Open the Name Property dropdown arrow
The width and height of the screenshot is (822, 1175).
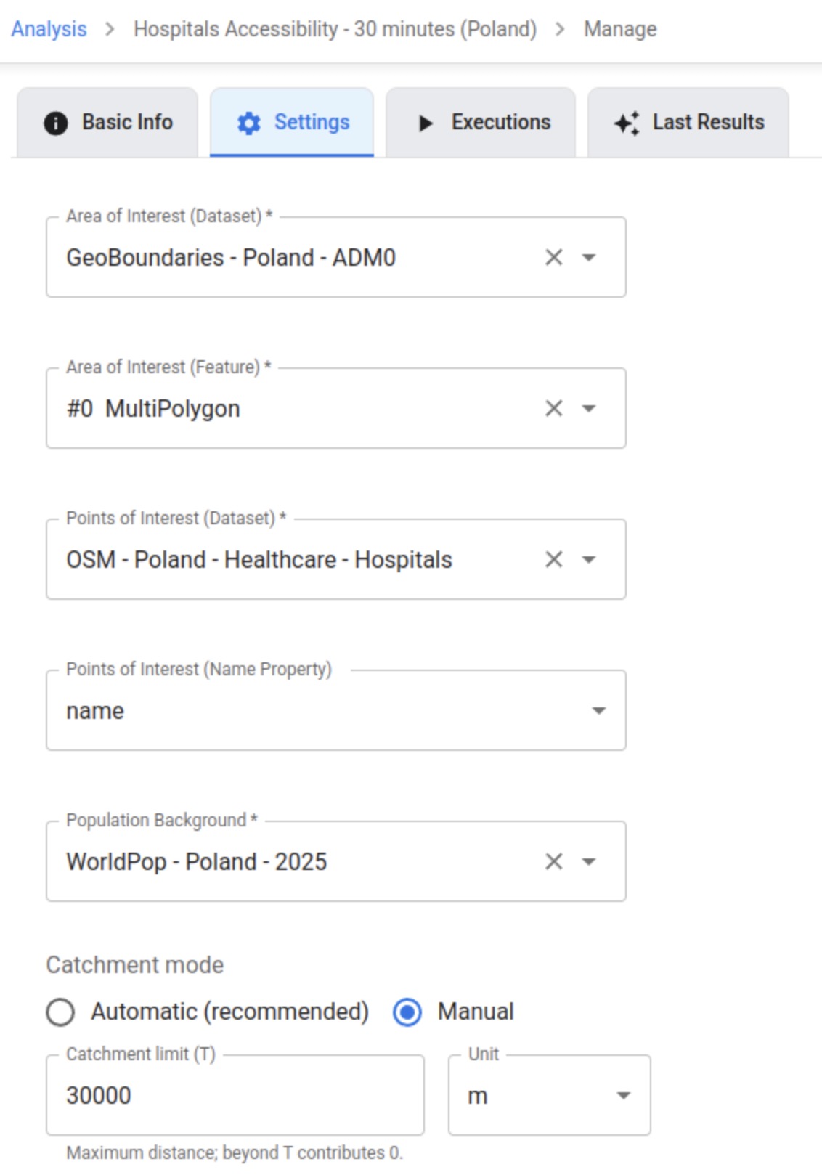tap(599, 710)
